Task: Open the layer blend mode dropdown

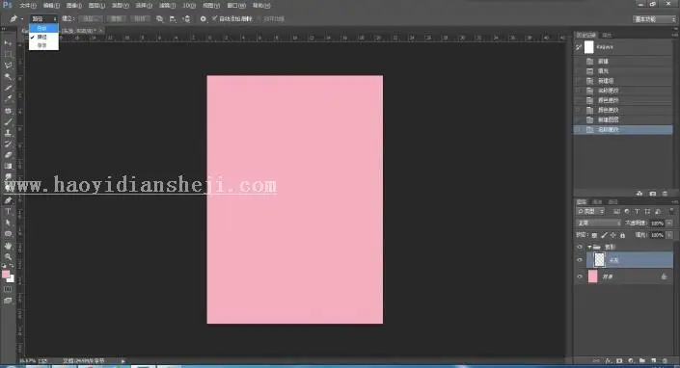Action: click(x=598, y=223)
